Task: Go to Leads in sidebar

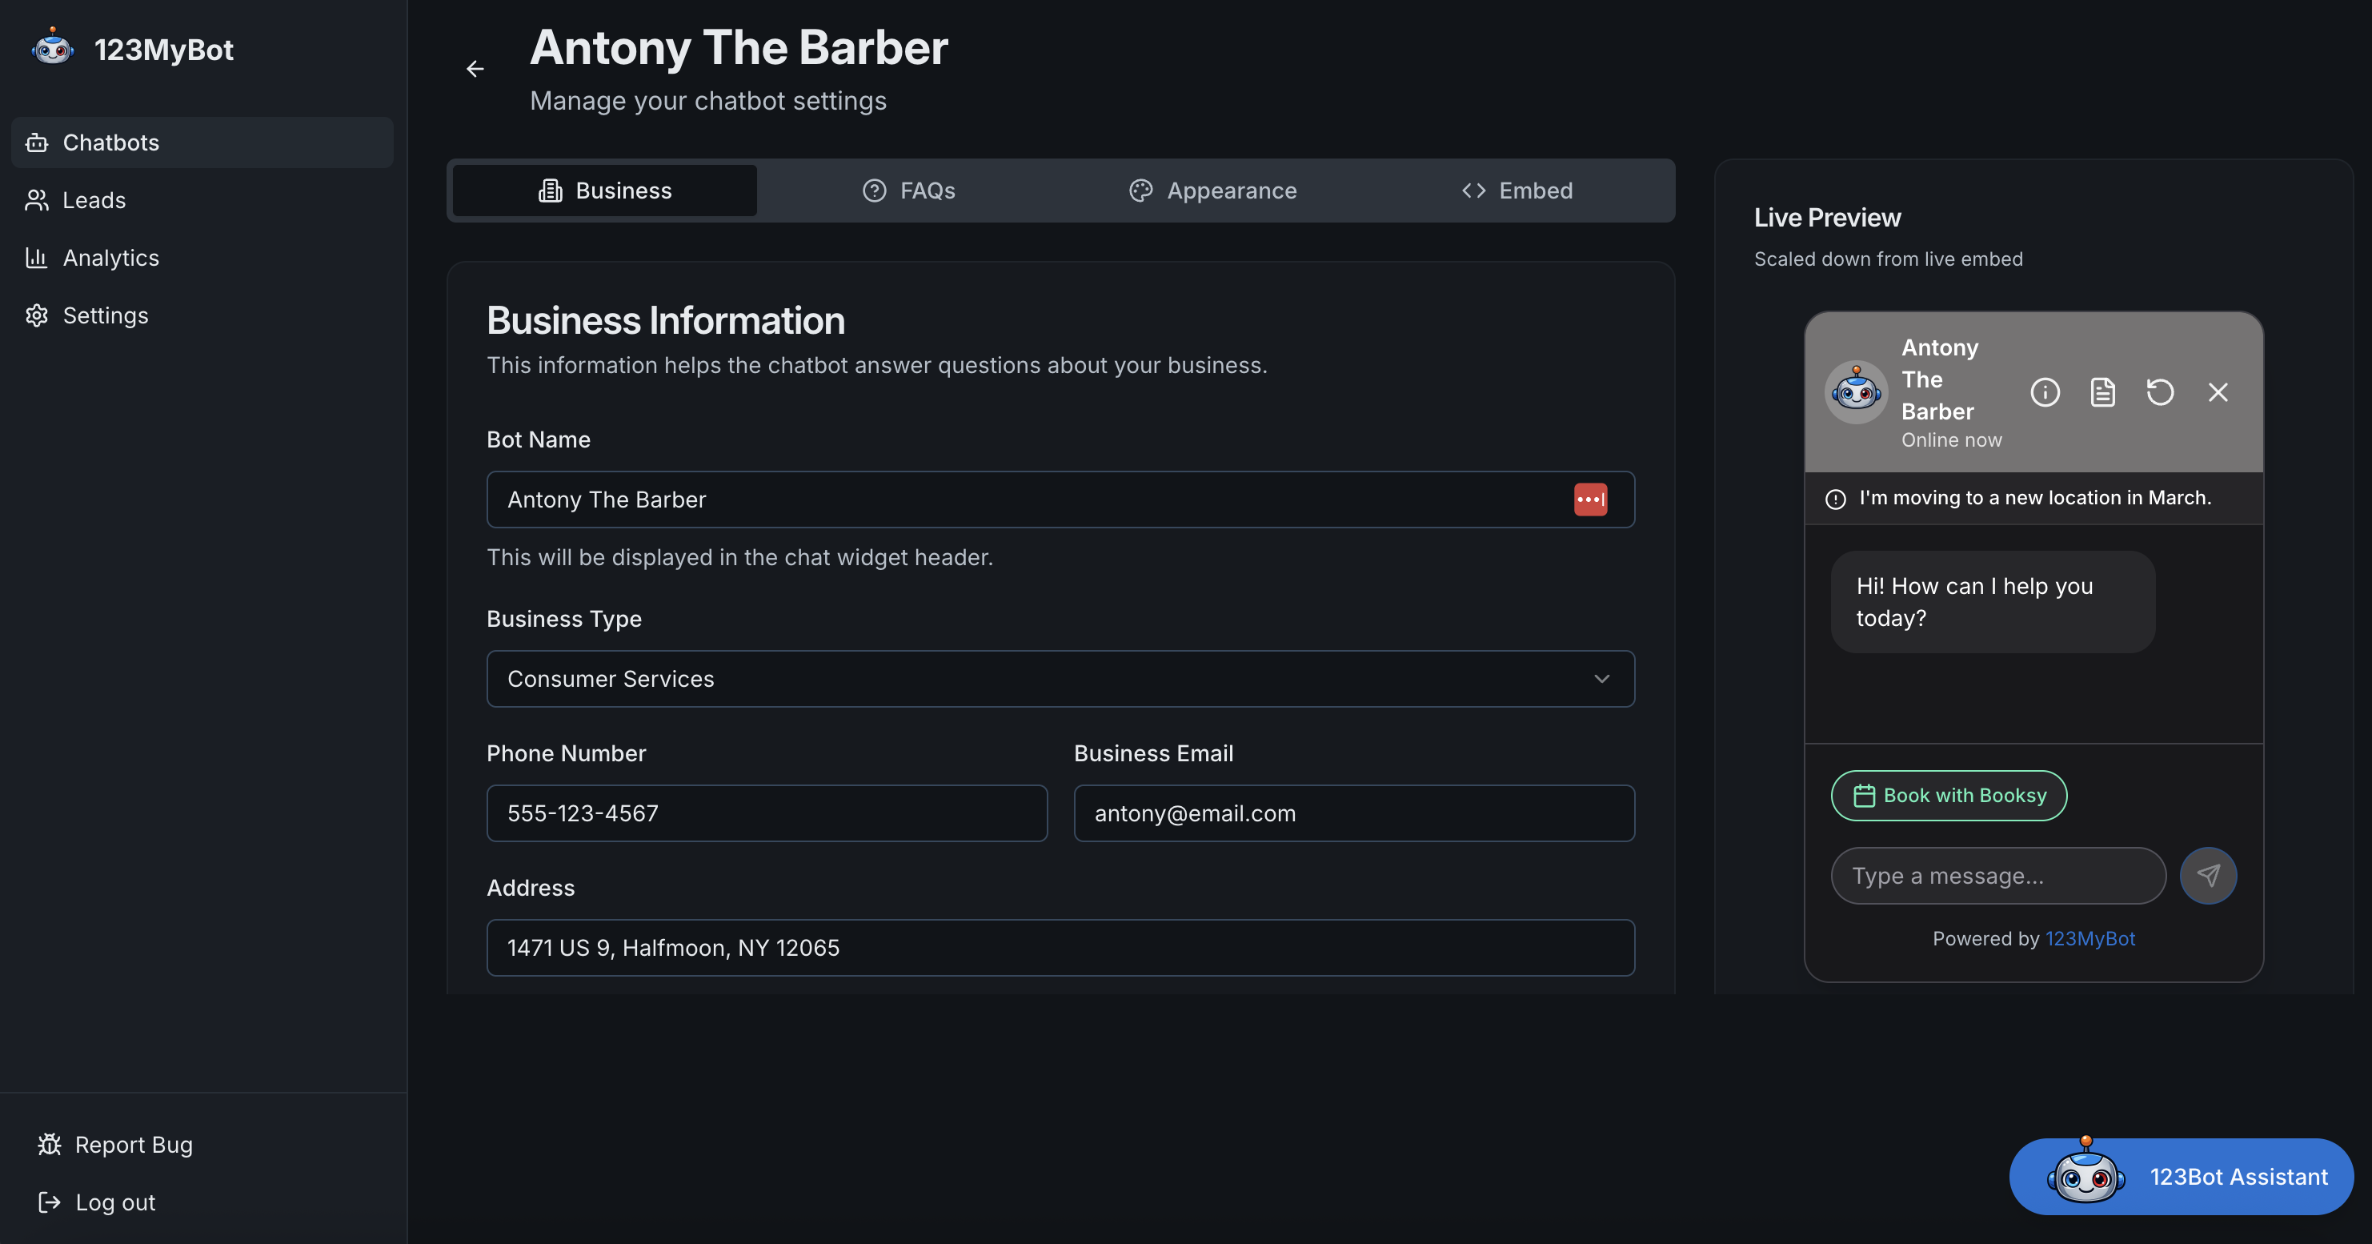Action: click(94, 200)
